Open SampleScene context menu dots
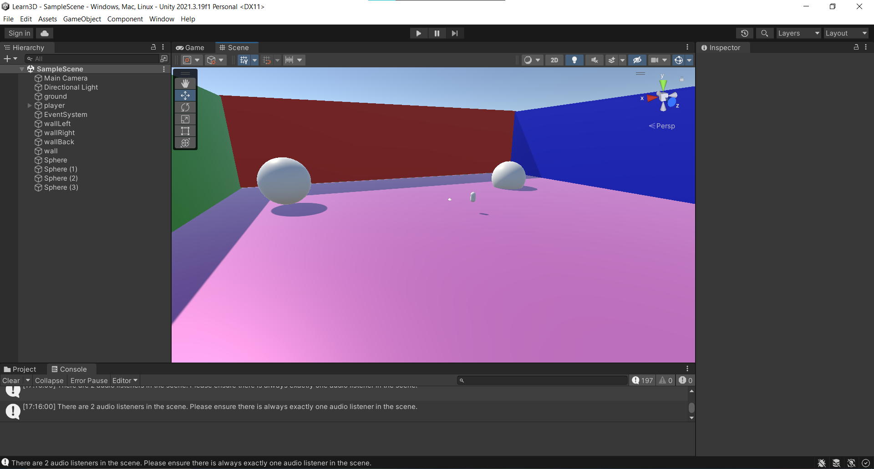Image resolution: width=874 pixels, height=469 pixels. 164,69
